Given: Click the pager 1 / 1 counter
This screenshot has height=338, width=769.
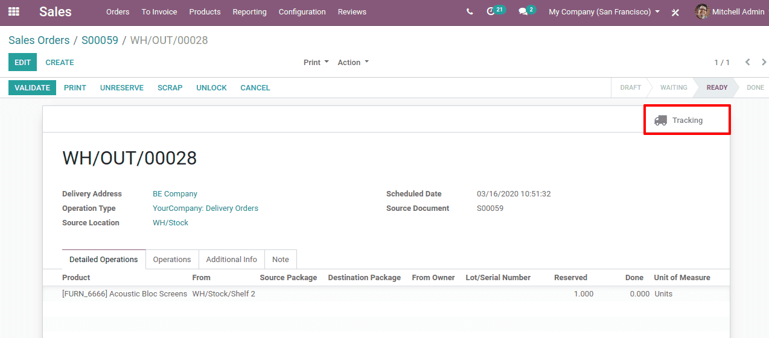Looking at the screenshot, I should 722,63.
